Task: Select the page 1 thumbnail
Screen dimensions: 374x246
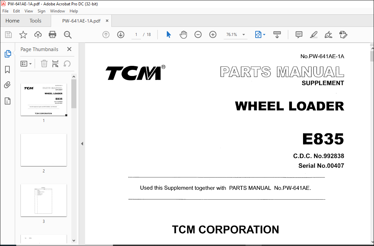Action: pyautogui.click(x=44, y=99)
